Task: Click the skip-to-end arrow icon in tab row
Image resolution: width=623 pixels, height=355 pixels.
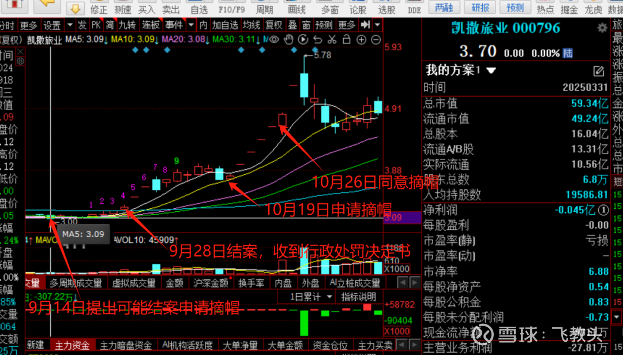Action: 365,25
